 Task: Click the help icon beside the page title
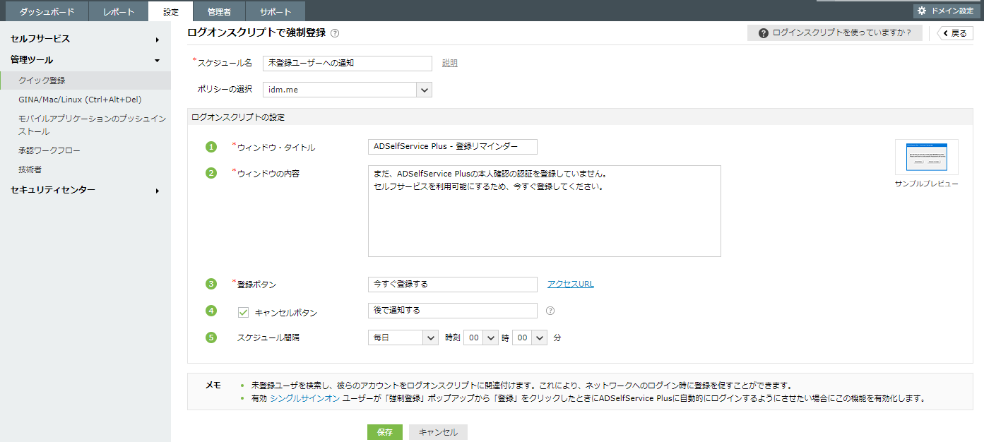(335, 33)
